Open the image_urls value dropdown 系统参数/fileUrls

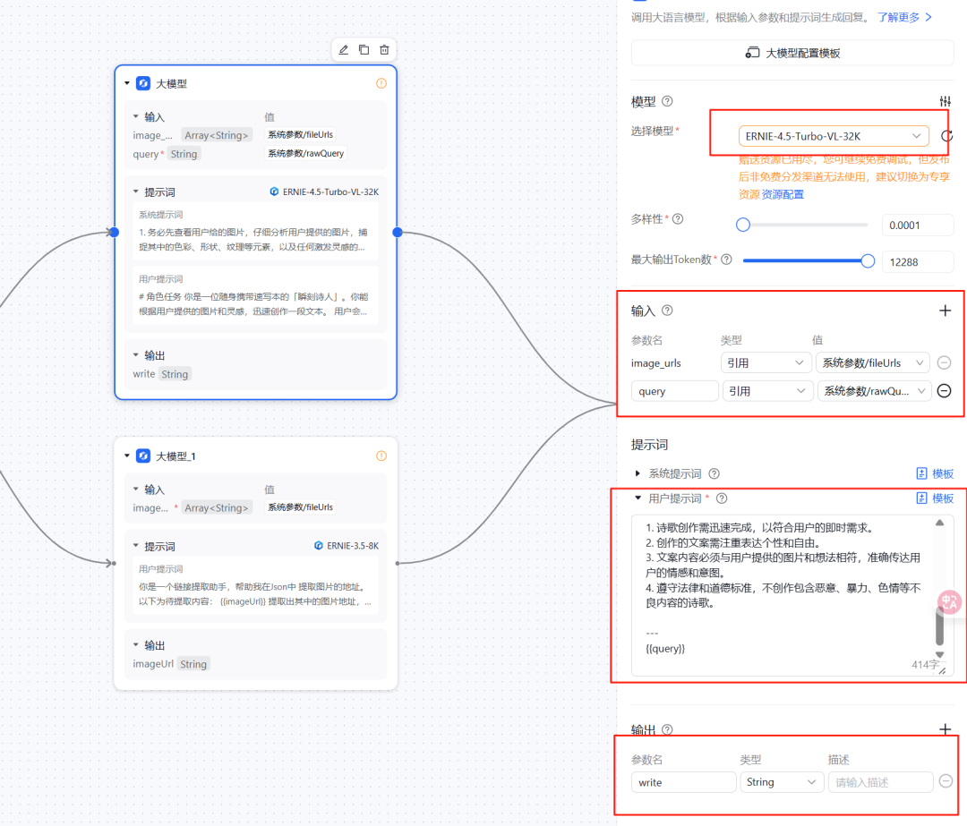coord(873,363)
